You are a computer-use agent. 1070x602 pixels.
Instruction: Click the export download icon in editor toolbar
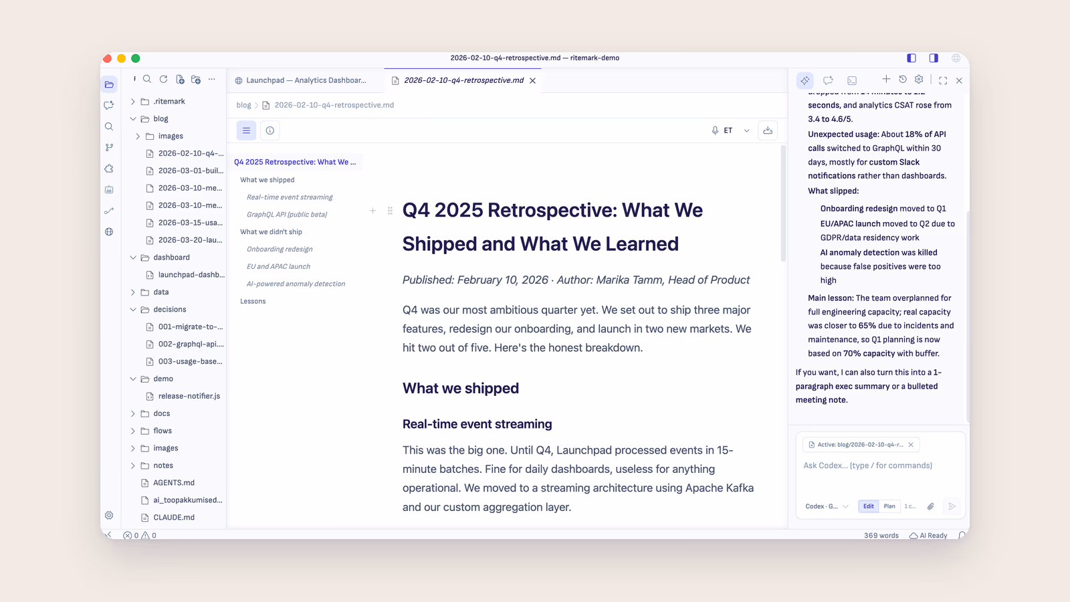(768, 130)
